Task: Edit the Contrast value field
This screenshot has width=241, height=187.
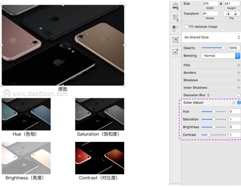Action: click(x=235, y=135)
